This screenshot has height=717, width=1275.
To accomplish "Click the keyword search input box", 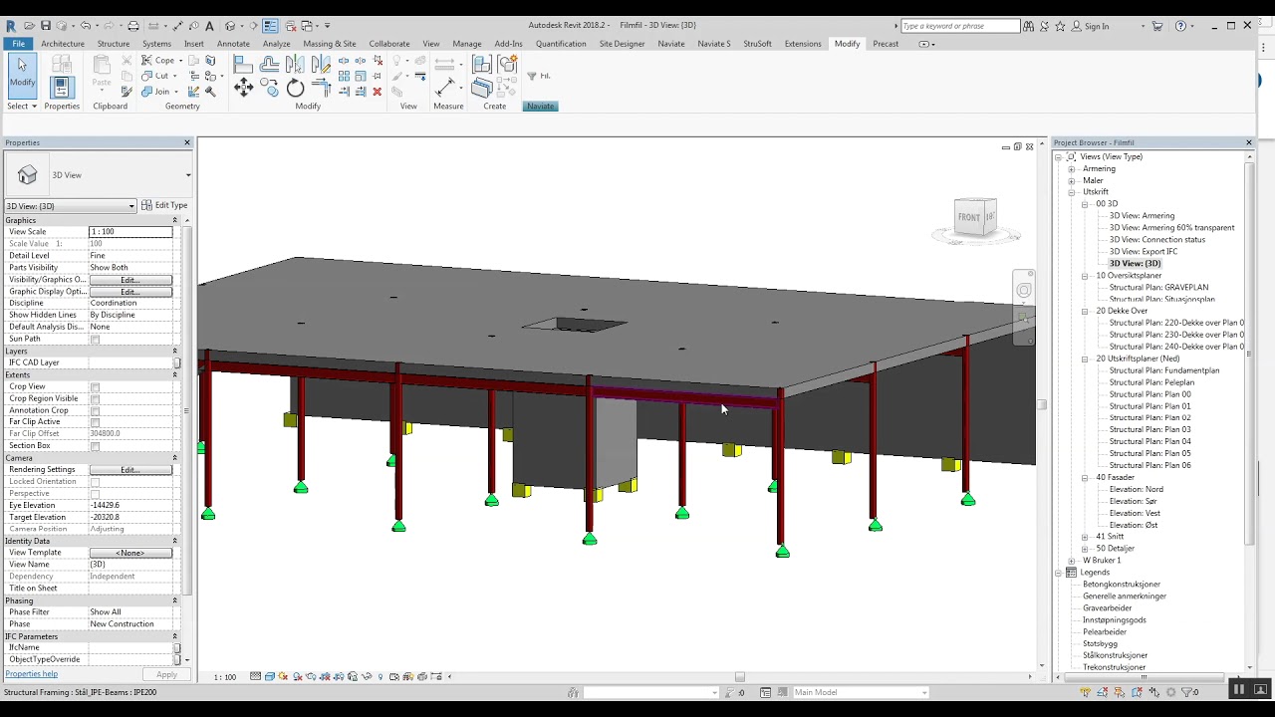I will pyautogui.click(x=960, y=26).
